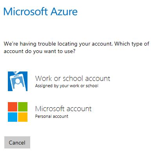Click the word Azure in the title
The height and width of the screenshot is (152, 155).
pos(64,11)
